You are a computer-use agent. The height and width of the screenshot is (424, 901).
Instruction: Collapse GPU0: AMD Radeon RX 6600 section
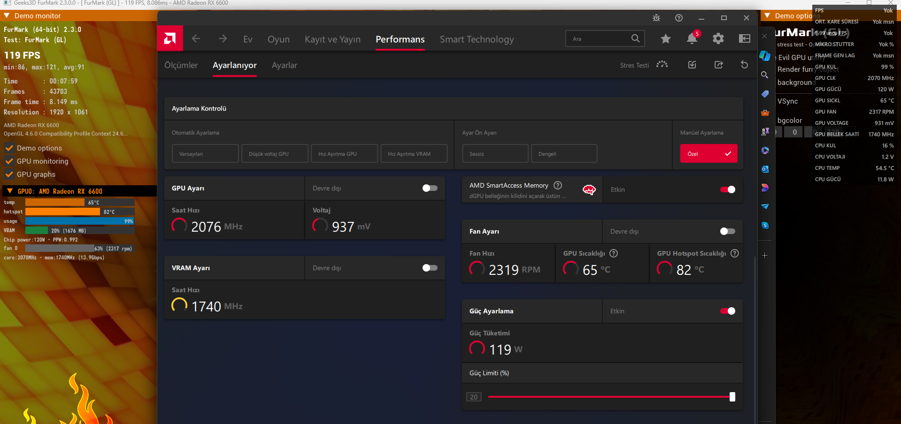click(9, 191)
